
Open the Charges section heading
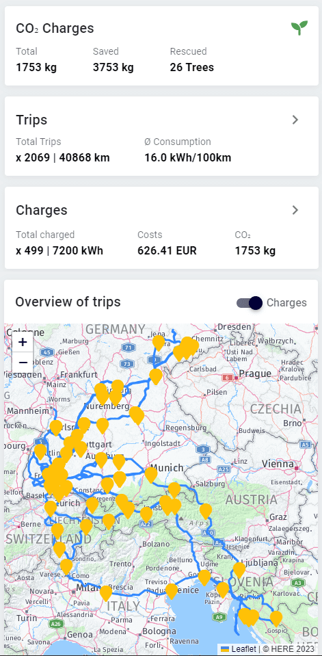[x=42, y=210]
